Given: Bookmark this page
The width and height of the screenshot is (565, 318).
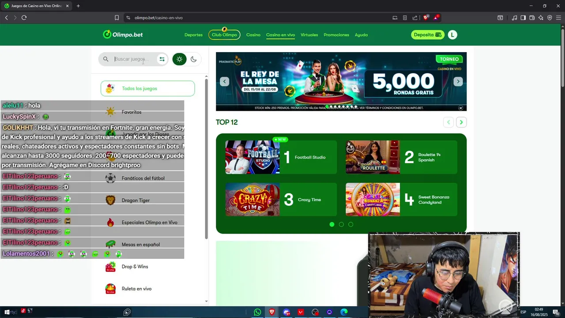Looking at the screenshot, I should pos(117,18).
